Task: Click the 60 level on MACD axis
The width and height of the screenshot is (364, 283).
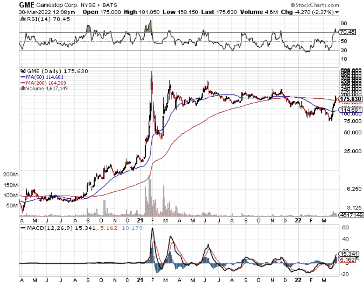Action: pyautogui.click(x=345, y=227)
